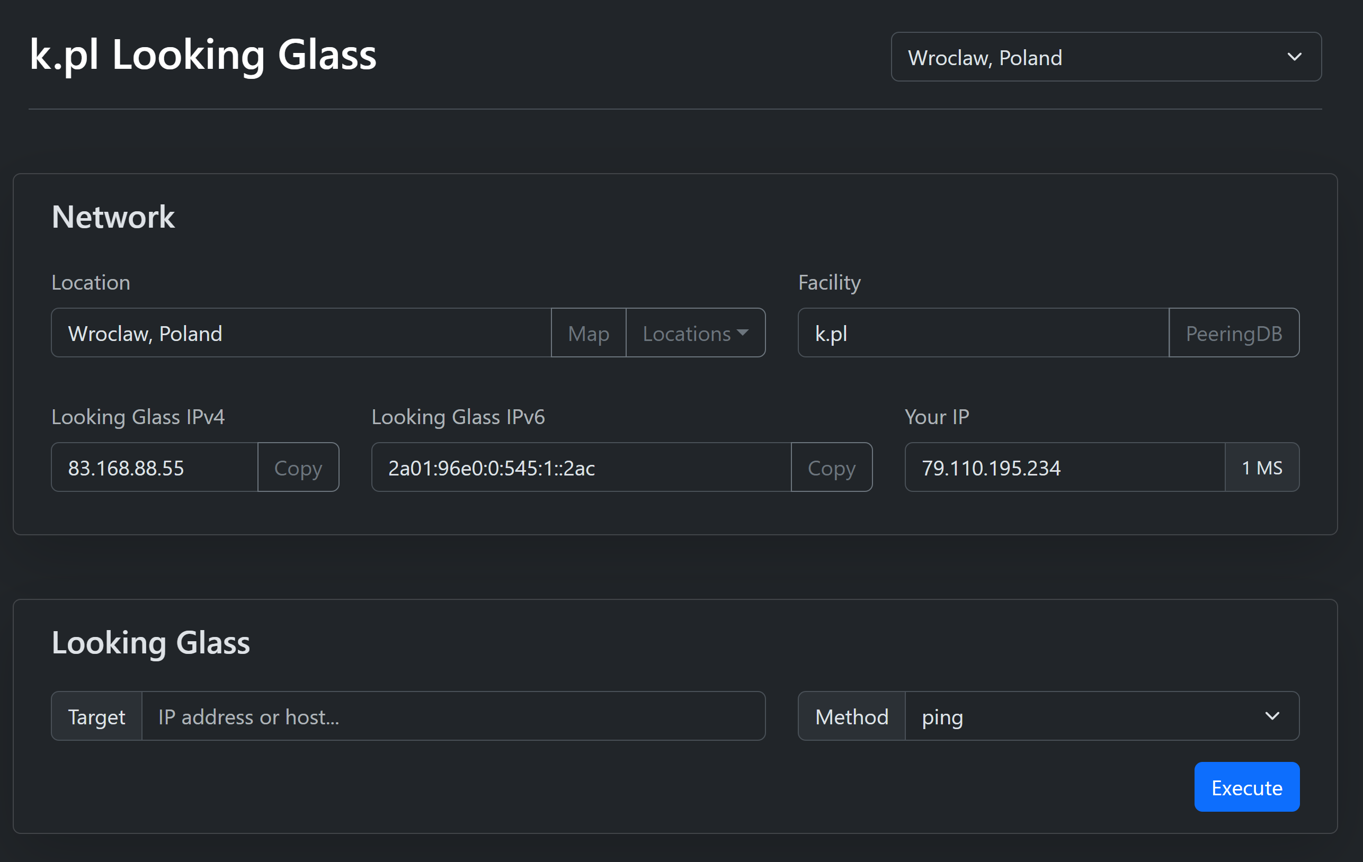Image resolution: width=1363 pixels, height=862 pixels.
Task: Click the Map button next to Location
Action: [x=588, y=333]
